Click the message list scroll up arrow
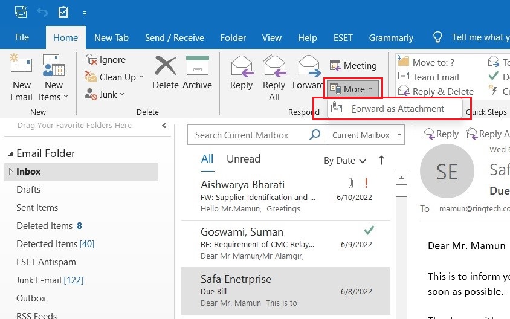Viewport: 510px width, 319px height. [401, 178]
